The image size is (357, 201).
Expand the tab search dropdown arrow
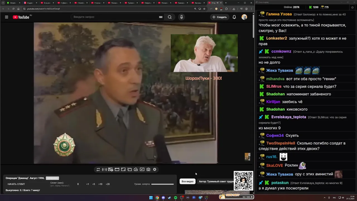tap(3, 3)
